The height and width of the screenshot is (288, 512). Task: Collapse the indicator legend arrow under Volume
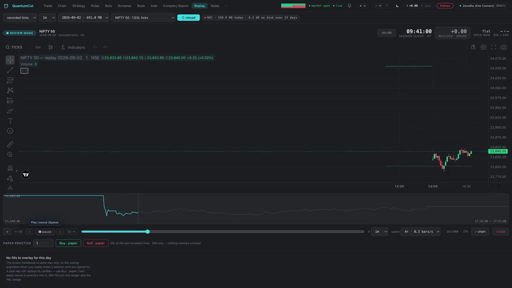coord(24,71)
